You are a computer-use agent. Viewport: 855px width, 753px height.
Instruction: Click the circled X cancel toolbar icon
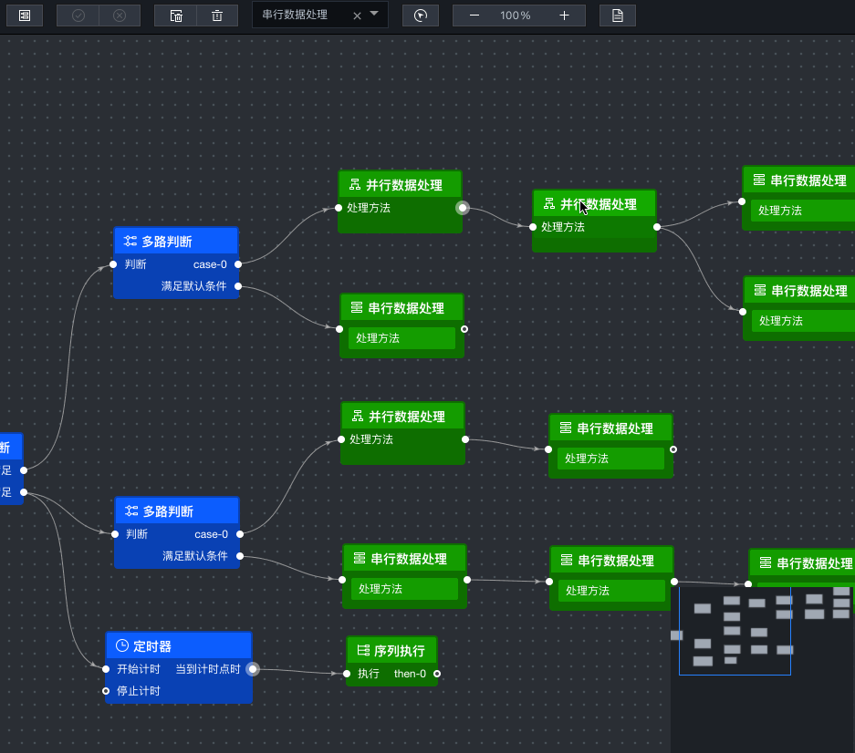(x=120, y=15)
